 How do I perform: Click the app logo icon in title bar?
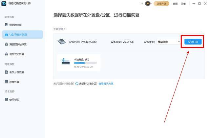4,4
